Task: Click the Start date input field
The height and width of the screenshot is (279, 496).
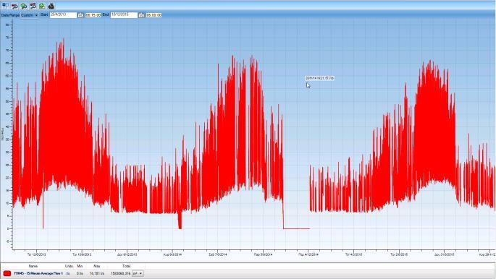Action: click(63, 15)
